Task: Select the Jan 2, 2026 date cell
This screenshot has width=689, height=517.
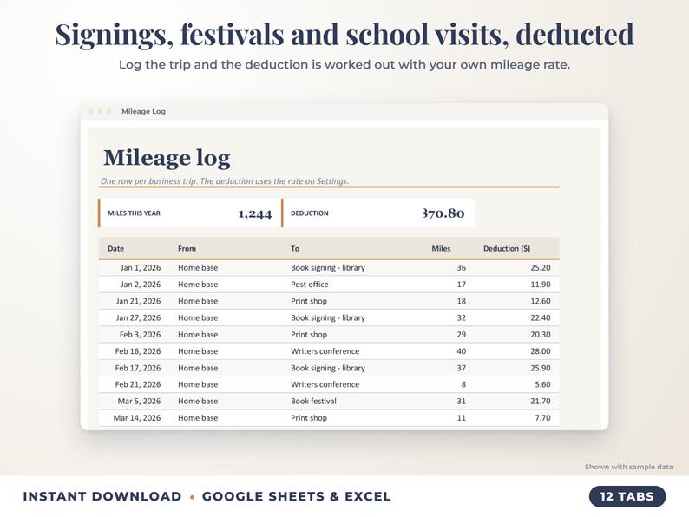Action: [x=141, y=285]
